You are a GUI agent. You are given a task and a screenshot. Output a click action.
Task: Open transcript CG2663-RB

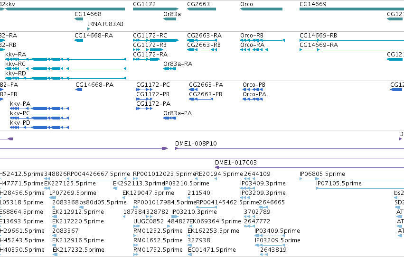click(x=204, y=45)
